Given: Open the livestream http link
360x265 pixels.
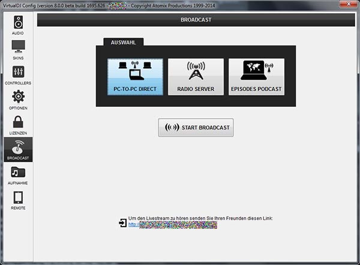Looking at the screenshot, I should pyautogui.click(x=173, y=225).
